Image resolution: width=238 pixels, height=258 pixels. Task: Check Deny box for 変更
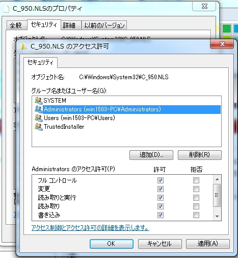click(x=196, y=189)
